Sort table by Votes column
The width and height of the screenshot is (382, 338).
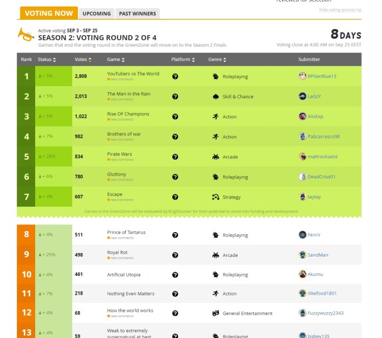[x=83, y=59]
